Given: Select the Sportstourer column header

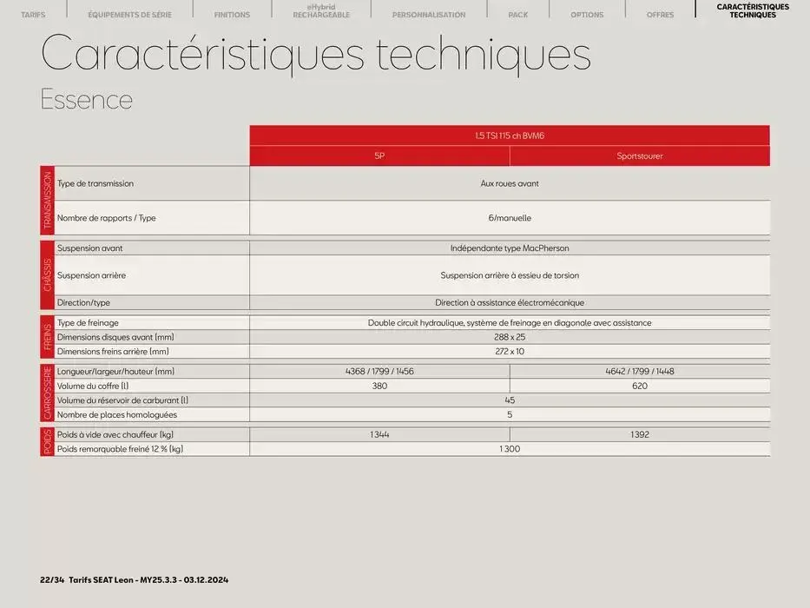Looking at the screenshot, I should (x=639, y=155).
